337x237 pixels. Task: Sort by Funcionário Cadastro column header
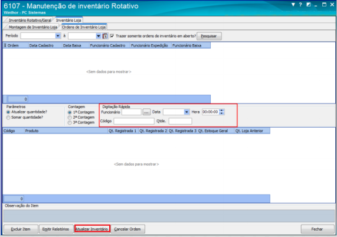(110, 45)
